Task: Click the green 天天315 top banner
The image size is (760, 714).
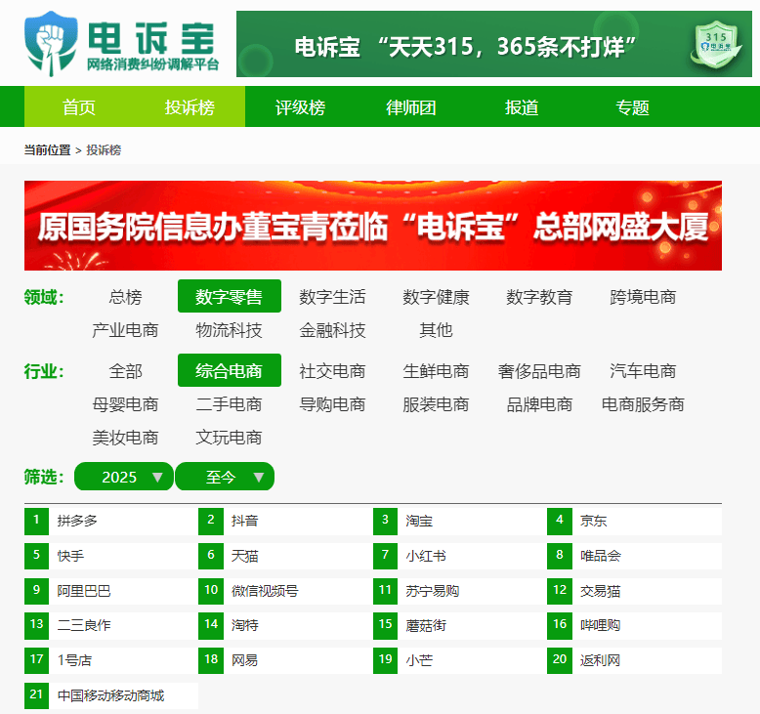Action: click(x=494, y=44)
